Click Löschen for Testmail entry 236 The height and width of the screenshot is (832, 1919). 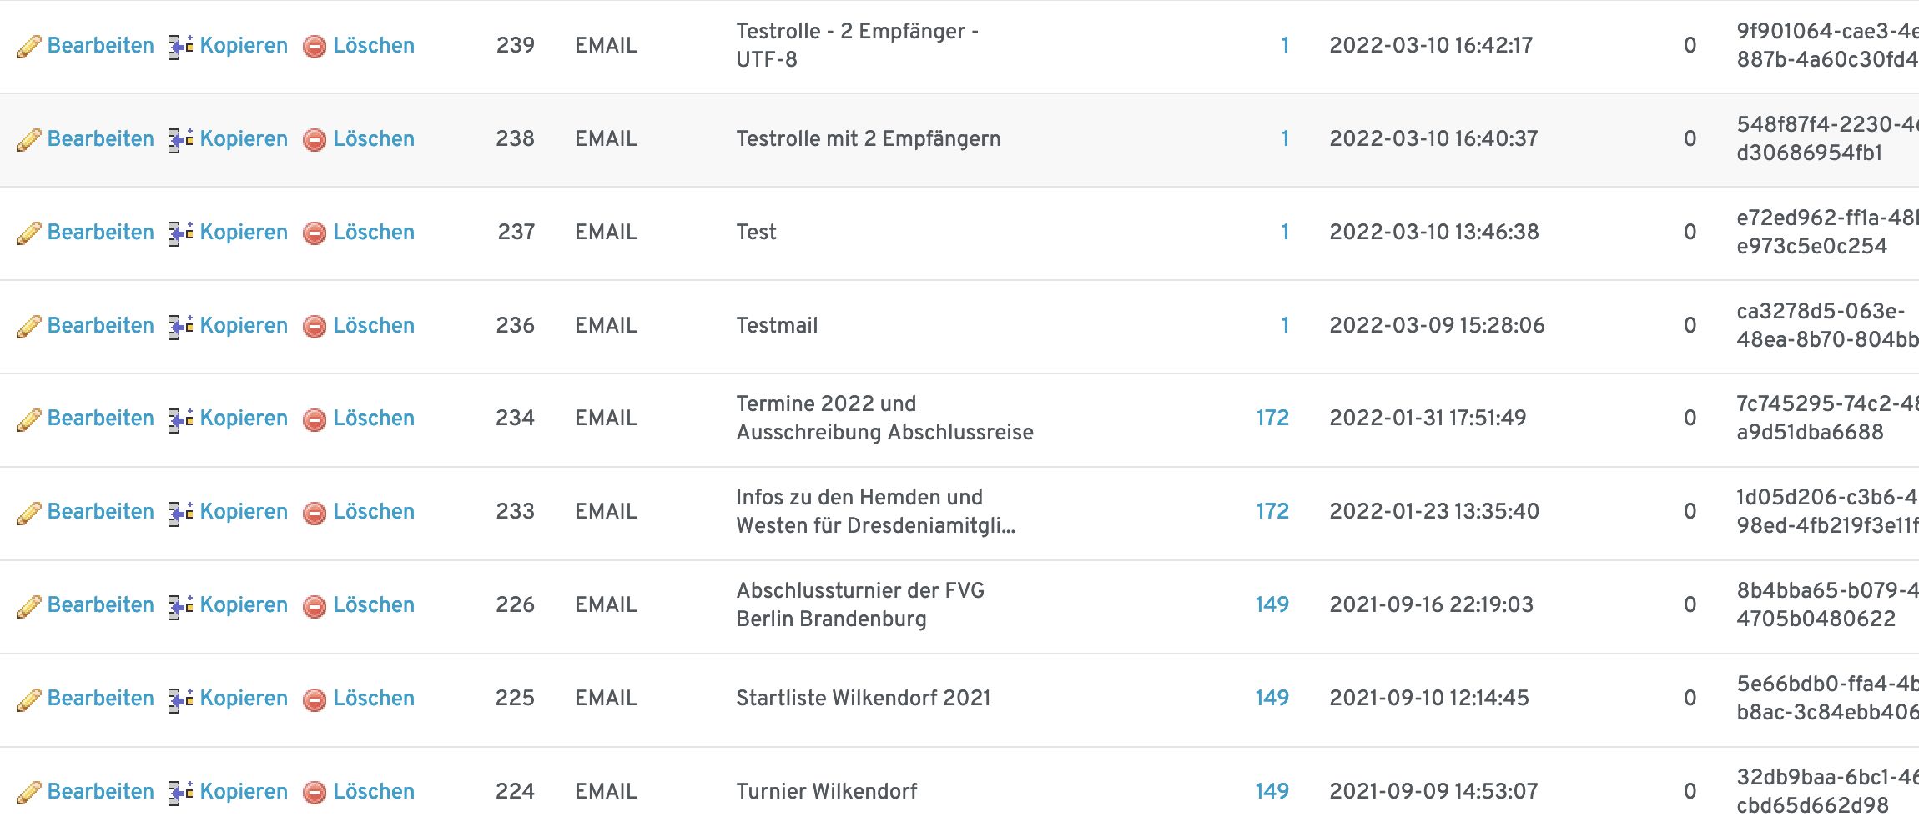point(374,325)
